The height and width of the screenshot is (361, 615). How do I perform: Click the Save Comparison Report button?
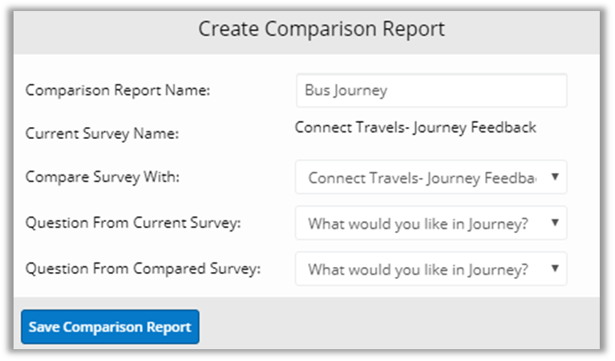[x=110, y=327]
